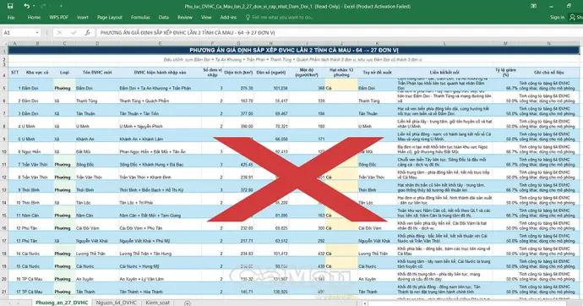Click the formula bar text field
Screen dimensions: 583x306
[x=338, y=33]
